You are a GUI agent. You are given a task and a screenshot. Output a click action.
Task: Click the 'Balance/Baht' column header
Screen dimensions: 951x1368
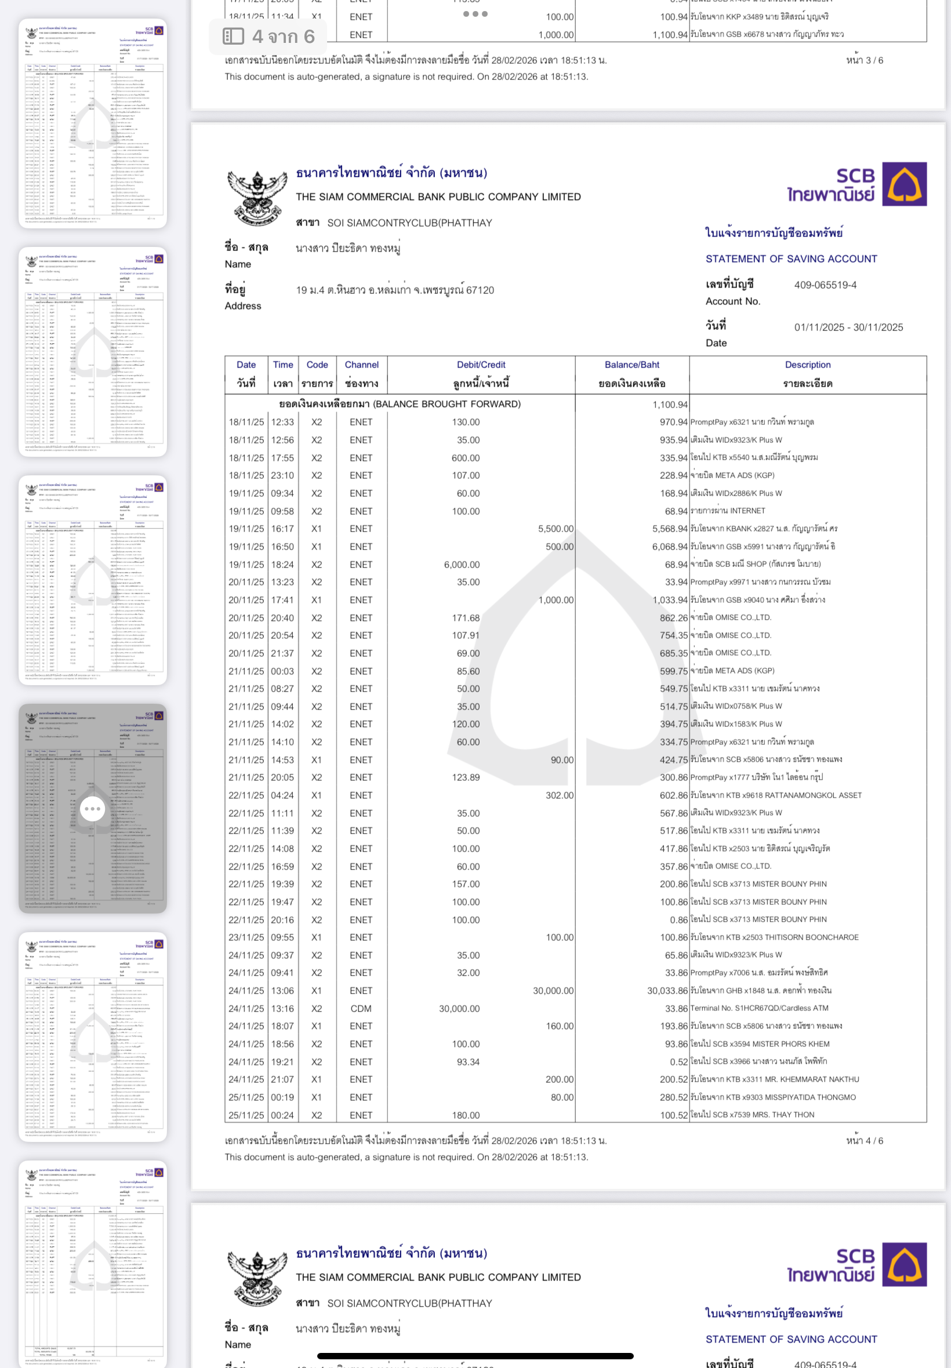(631, 365)
